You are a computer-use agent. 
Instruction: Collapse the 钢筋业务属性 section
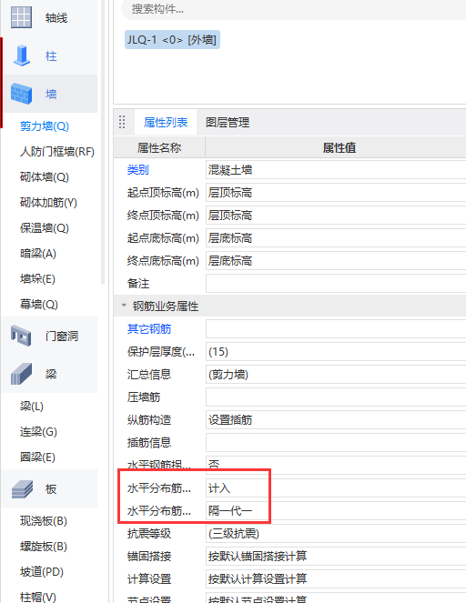click(124, 306)
